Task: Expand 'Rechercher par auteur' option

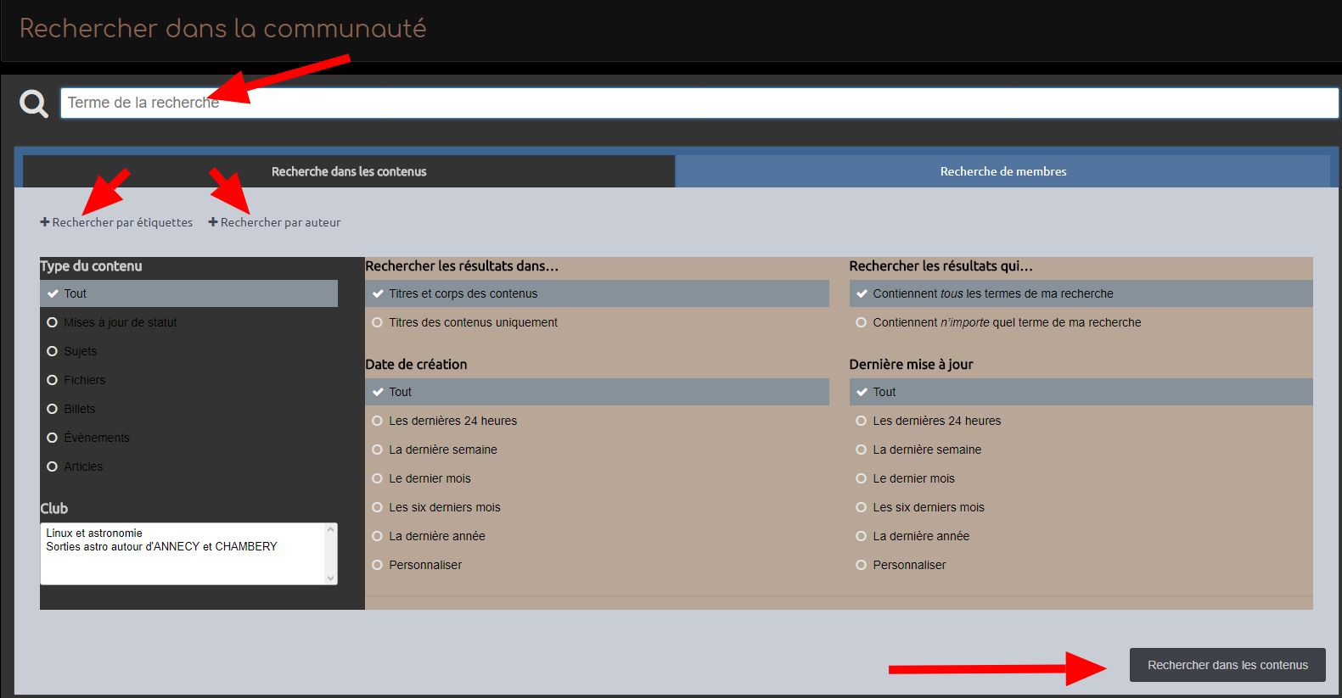Action: (x=274, y=222)
